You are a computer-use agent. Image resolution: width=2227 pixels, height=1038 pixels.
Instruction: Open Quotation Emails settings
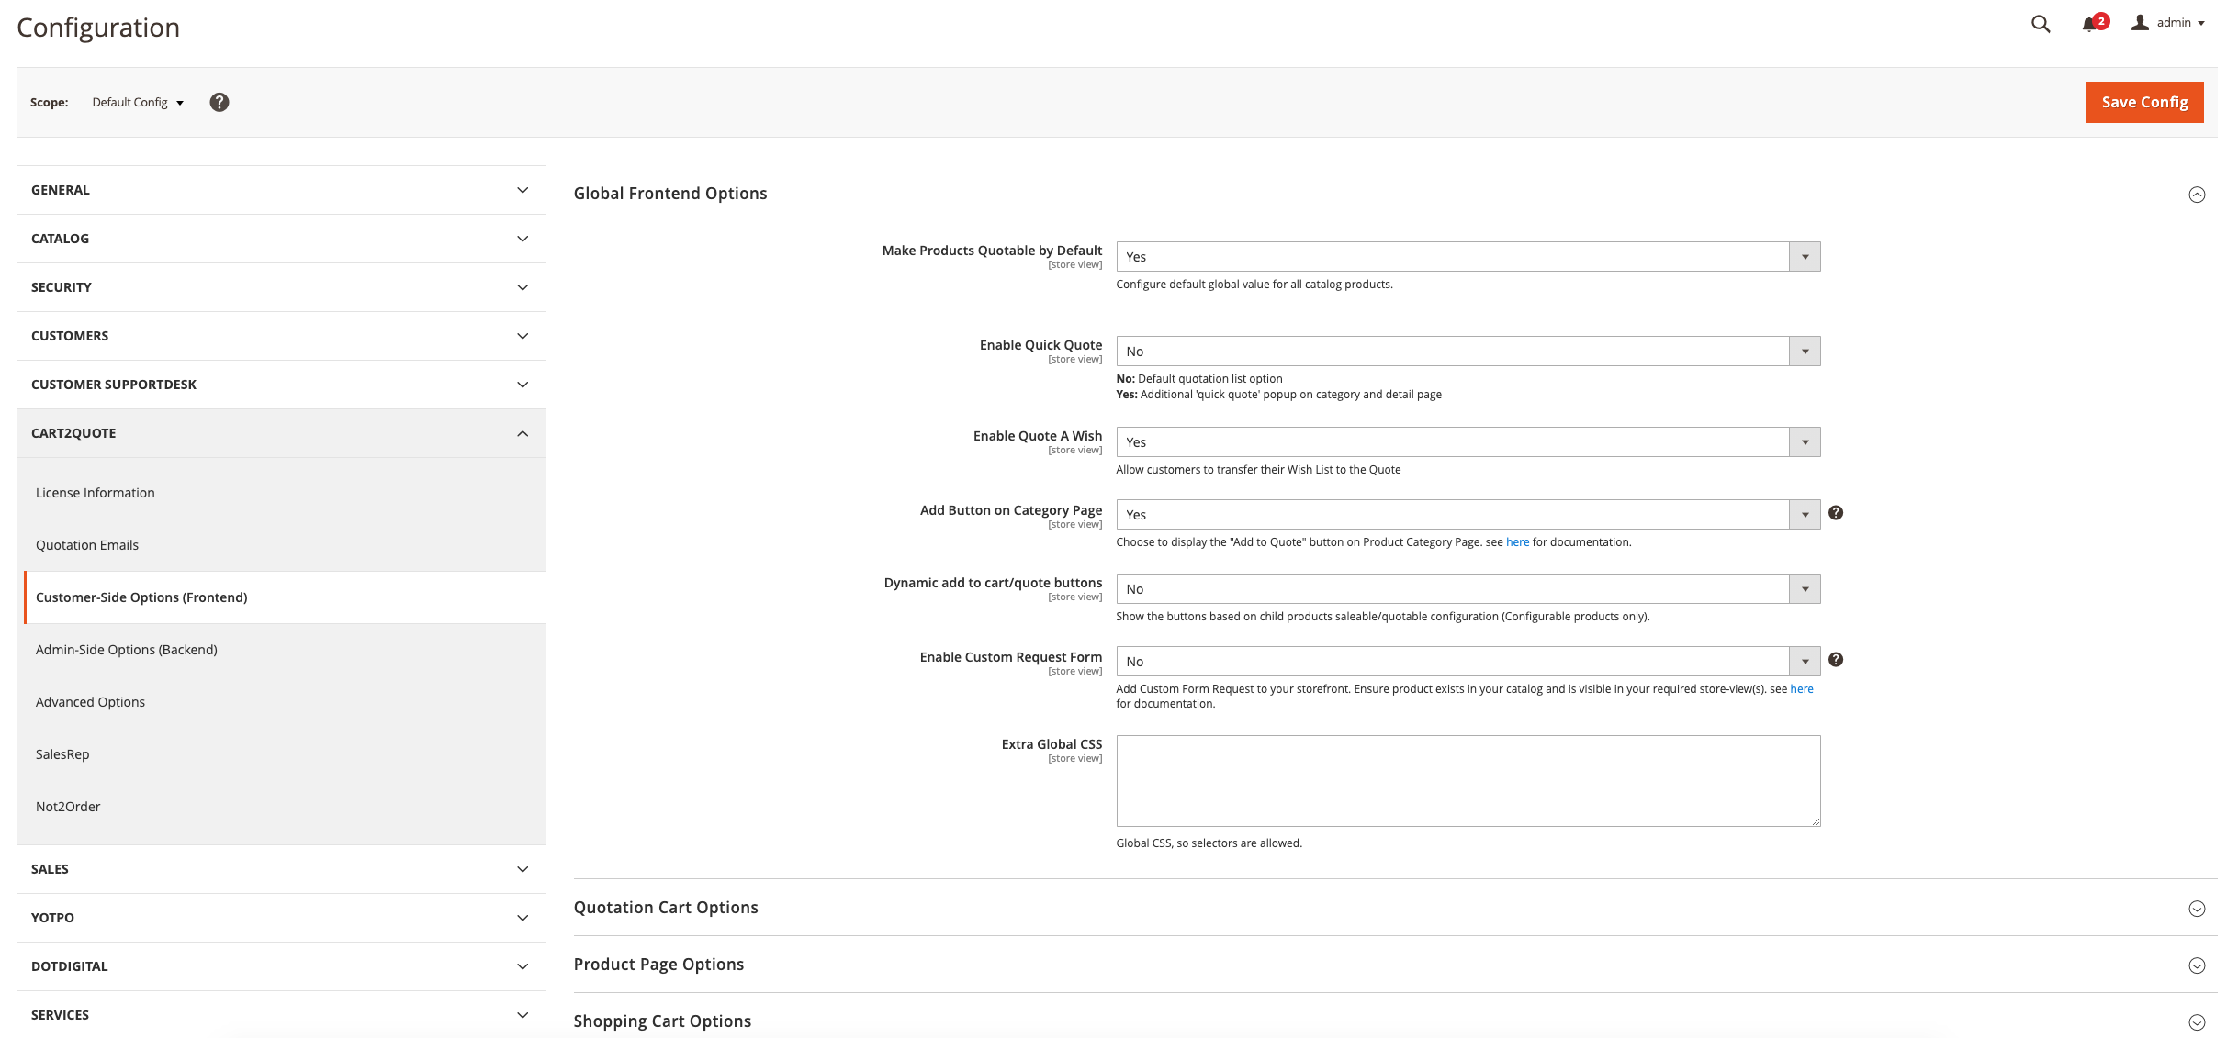tap(87, 544)
